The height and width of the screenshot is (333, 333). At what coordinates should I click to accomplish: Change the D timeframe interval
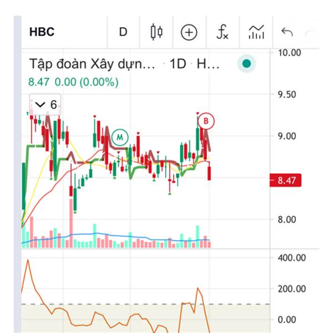(123, 32)
